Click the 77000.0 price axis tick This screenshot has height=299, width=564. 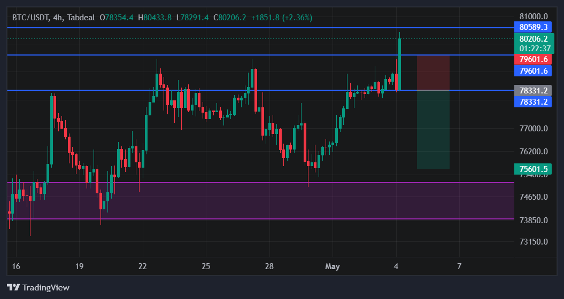pyautogui.click(x=534, y=128)
